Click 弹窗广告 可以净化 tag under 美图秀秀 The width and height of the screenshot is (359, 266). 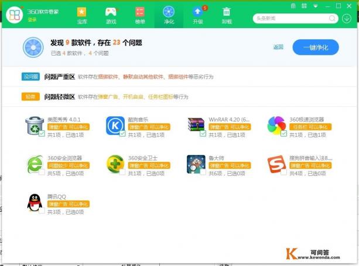[69, 127]
